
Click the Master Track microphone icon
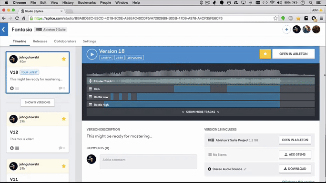click(91, 81)
